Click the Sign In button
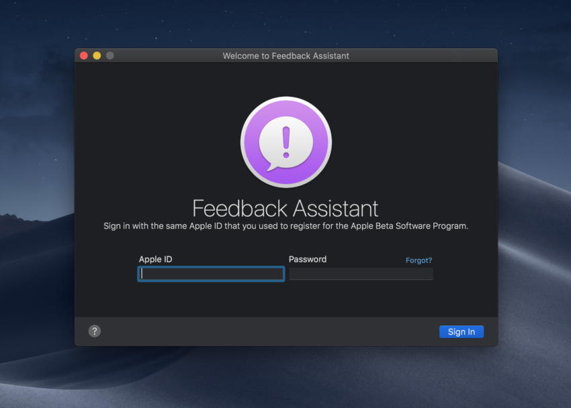Viewport: 571px width, 408px height. (462, 331)
